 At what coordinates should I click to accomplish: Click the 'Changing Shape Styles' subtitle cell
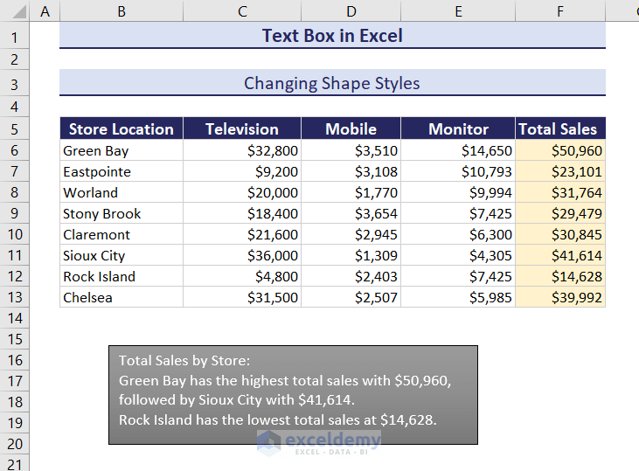[x=332, y=83]
